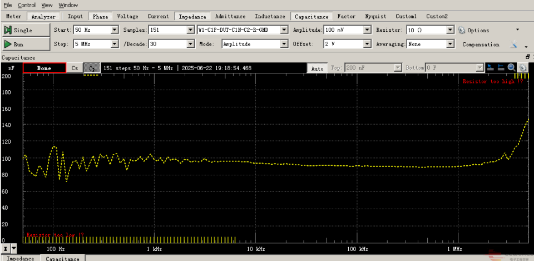Open the plot settings gear icon

(x=523, y=67)
